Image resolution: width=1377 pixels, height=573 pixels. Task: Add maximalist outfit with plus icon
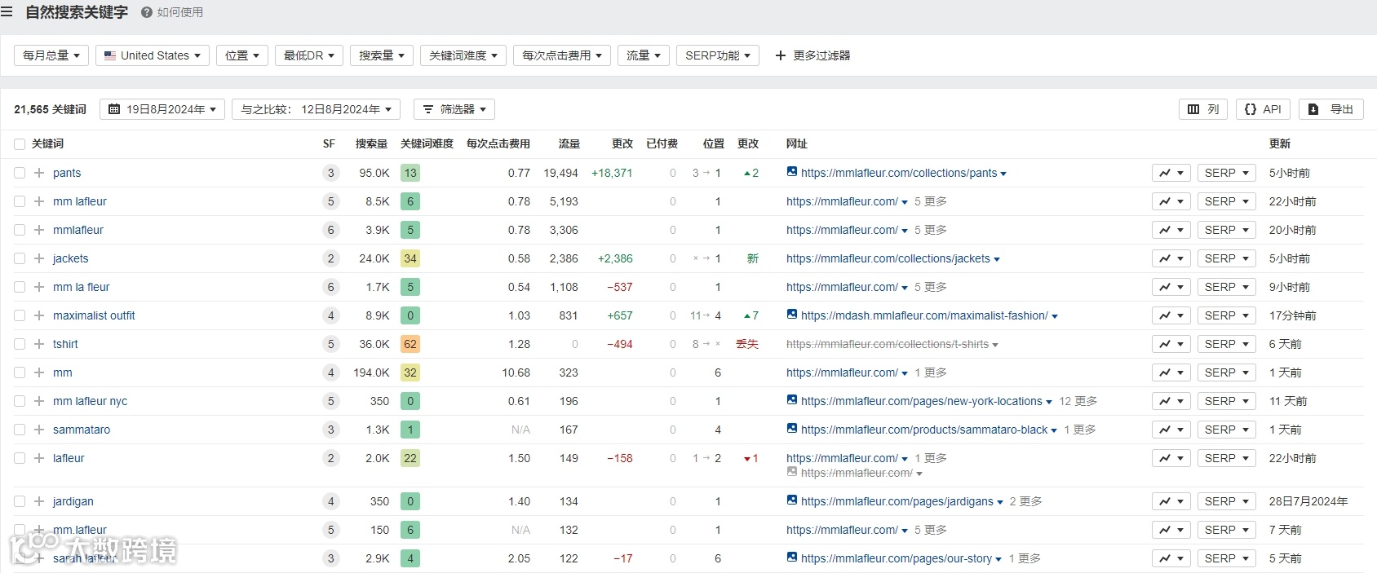click(39, 315)
